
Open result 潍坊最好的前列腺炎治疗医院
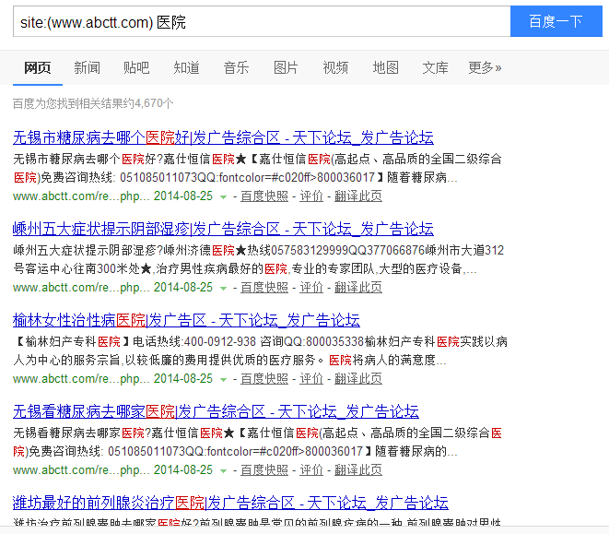230,503
